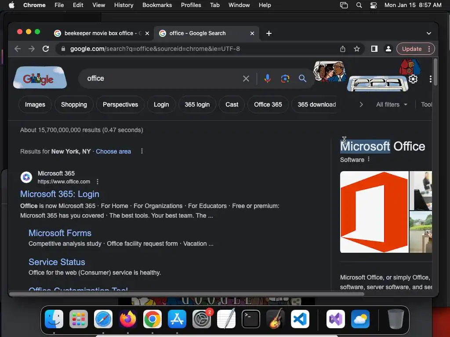Image resolution: width=450 pixels, height=337 pixels.
Task: Click the Google doodle logo
Action: 40,78
